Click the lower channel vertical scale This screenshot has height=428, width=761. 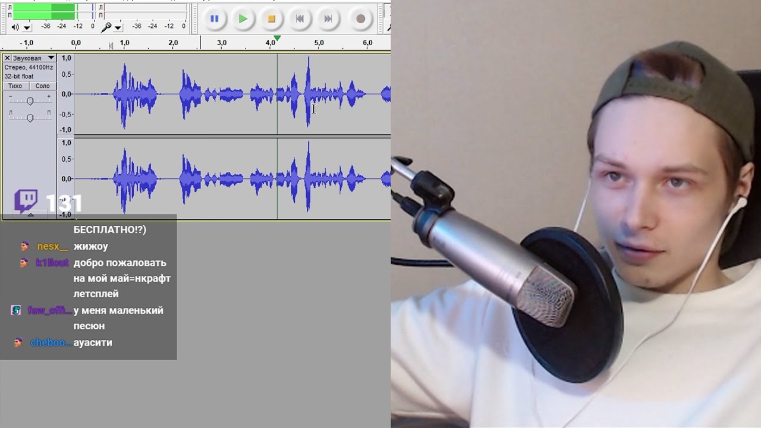65,179
